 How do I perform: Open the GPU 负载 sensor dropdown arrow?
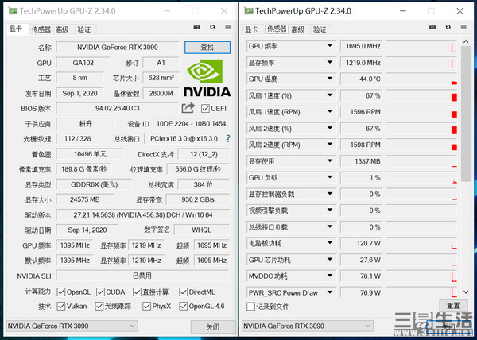(330, 177)
